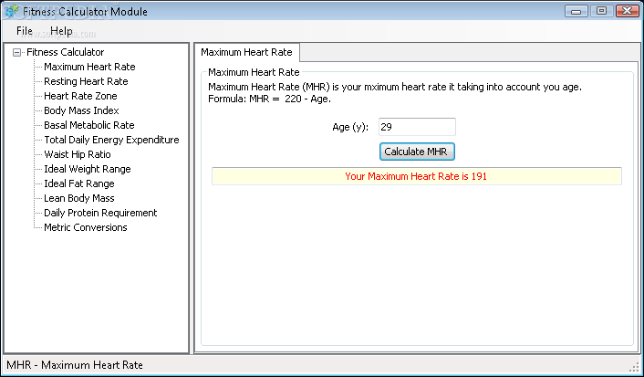Maximize the Fitness Calculator Module window
Image resolution: width=644 pixels, height=377 pixels.
602,11
